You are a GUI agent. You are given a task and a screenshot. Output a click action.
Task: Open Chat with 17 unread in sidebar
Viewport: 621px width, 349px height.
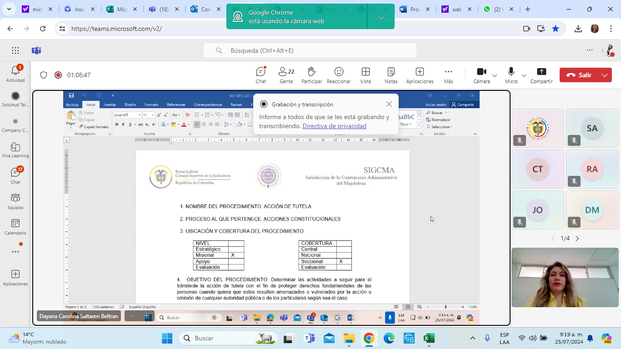[x=15, y=175]
